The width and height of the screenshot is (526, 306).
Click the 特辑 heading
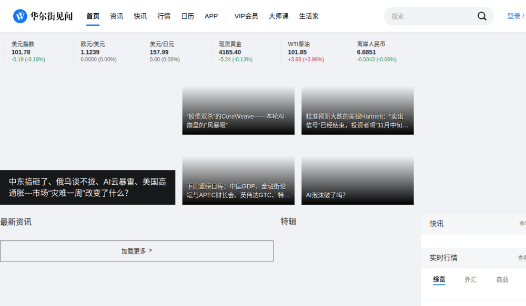tap(288, 221)
